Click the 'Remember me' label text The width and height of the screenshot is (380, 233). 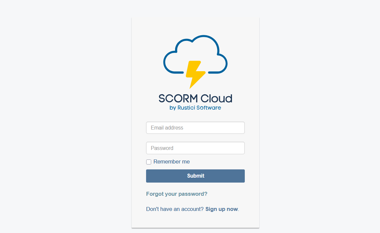[172, 161]
